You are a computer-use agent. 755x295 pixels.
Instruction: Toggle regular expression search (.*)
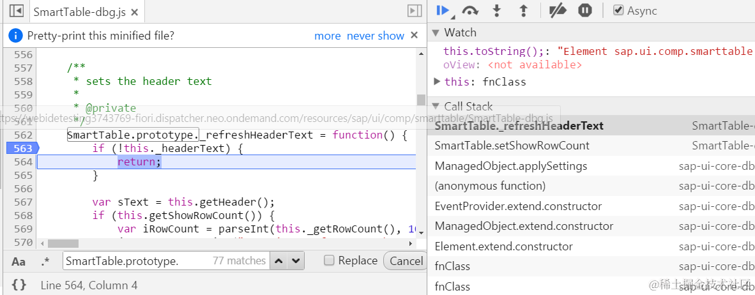tap(45, 261)
